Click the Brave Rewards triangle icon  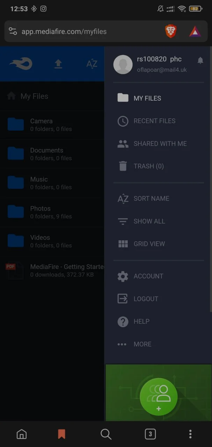point(195,31)
